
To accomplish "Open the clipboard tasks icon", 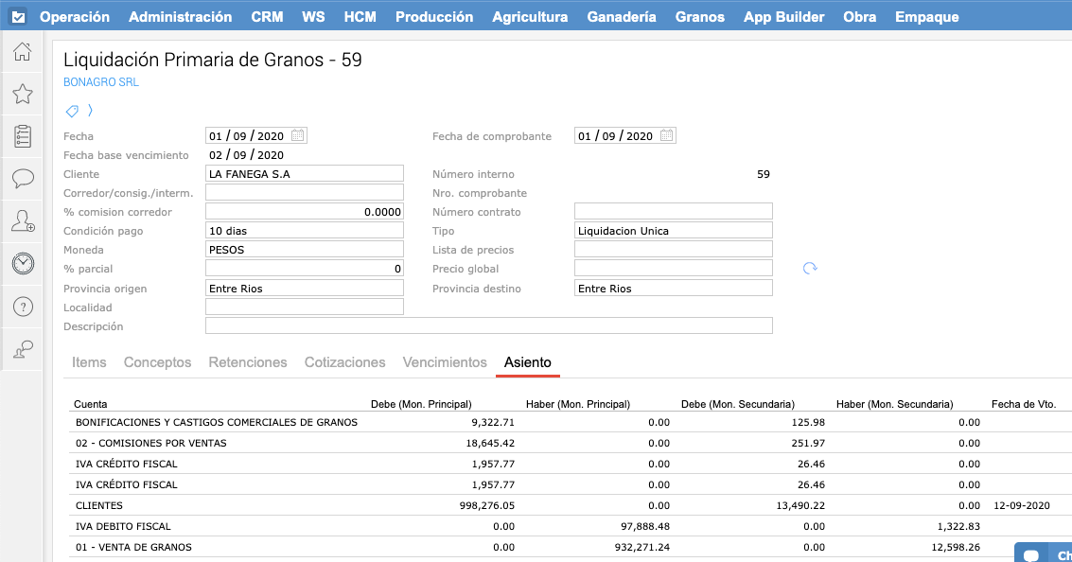I will pos(23,136).
